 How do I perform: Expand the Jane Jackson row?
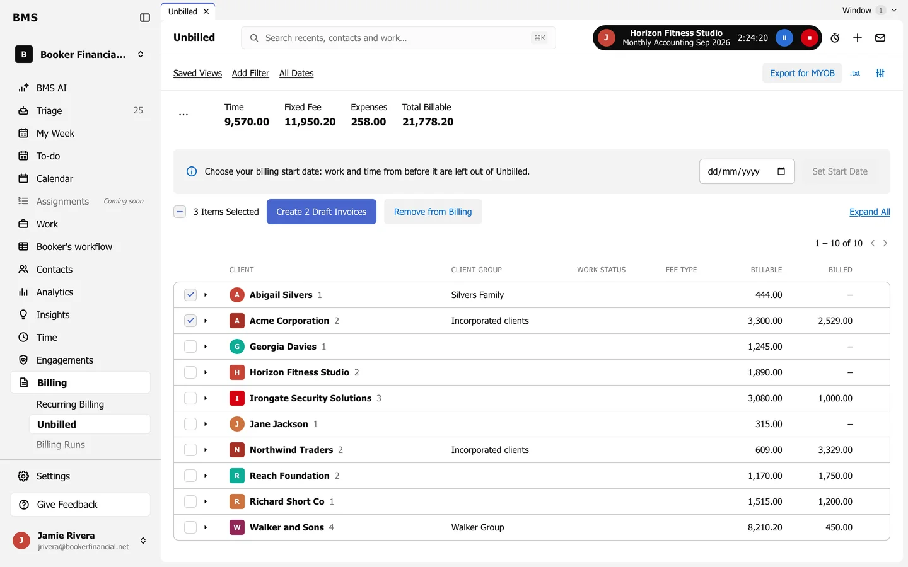coord(206,424)
